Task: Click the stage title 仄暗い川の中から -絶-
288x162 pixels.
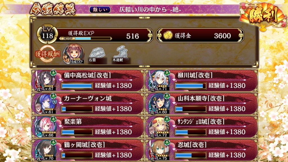Action: (x=150, y=10)
